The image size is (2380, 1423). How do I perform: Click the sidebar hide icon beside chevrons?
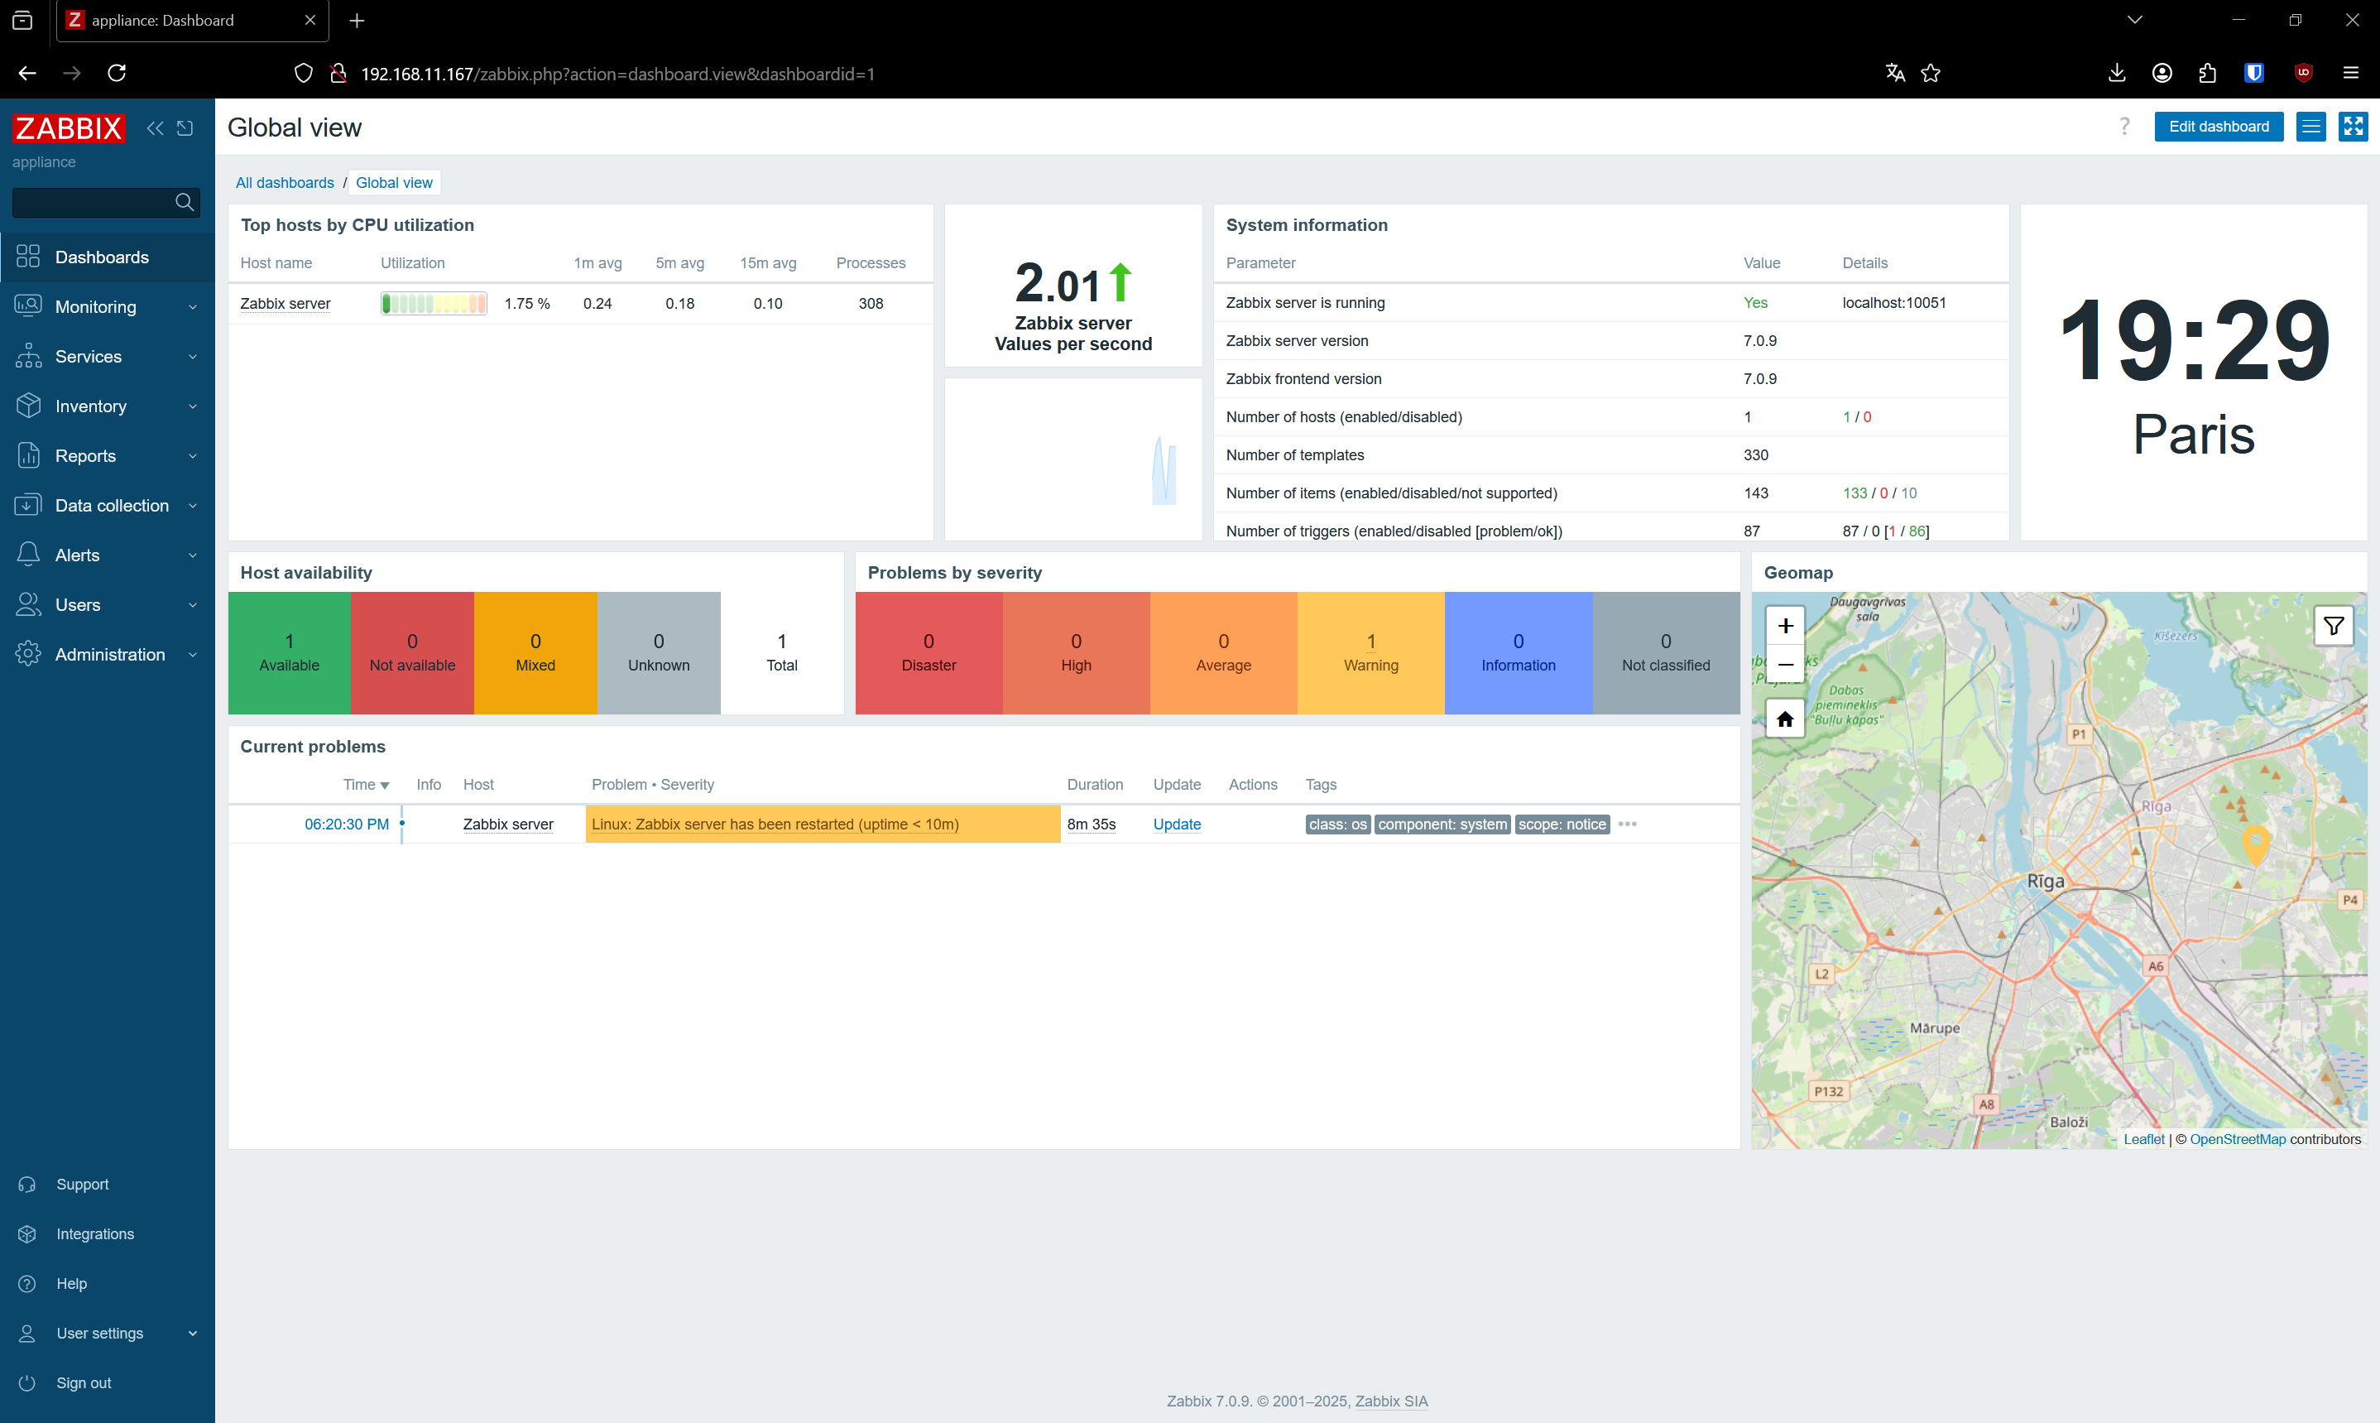point(185,127)
